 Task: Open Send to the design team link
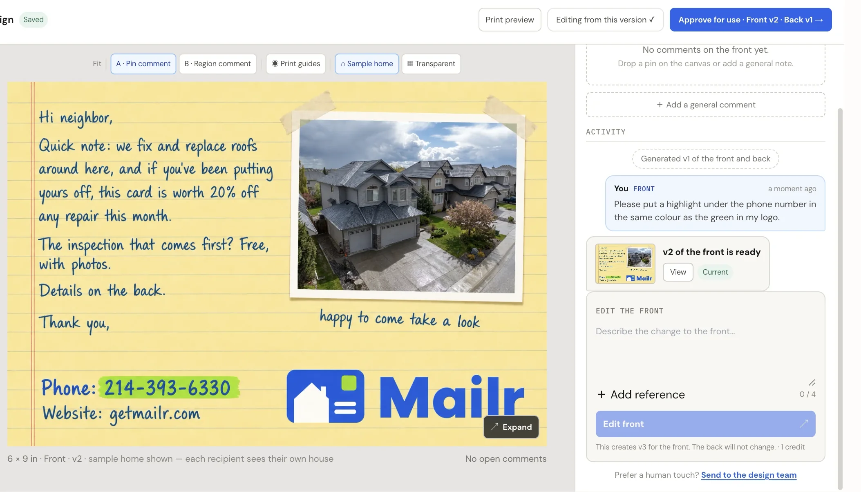pyautogui.click(x=749, y=475)
